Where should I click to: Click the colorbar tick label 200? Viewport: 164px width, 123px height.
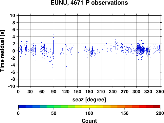click(160, 113)
